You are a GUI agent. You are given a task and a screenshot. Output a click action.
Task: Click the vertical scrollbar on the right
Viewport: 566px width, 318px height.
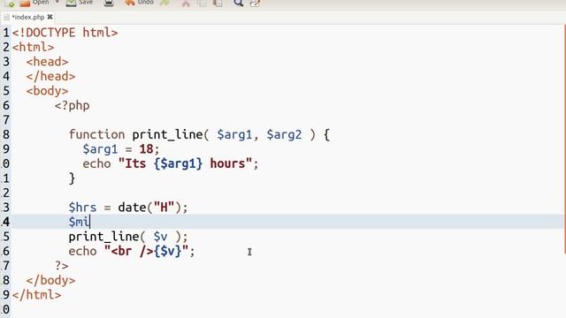tap(564, 140)
